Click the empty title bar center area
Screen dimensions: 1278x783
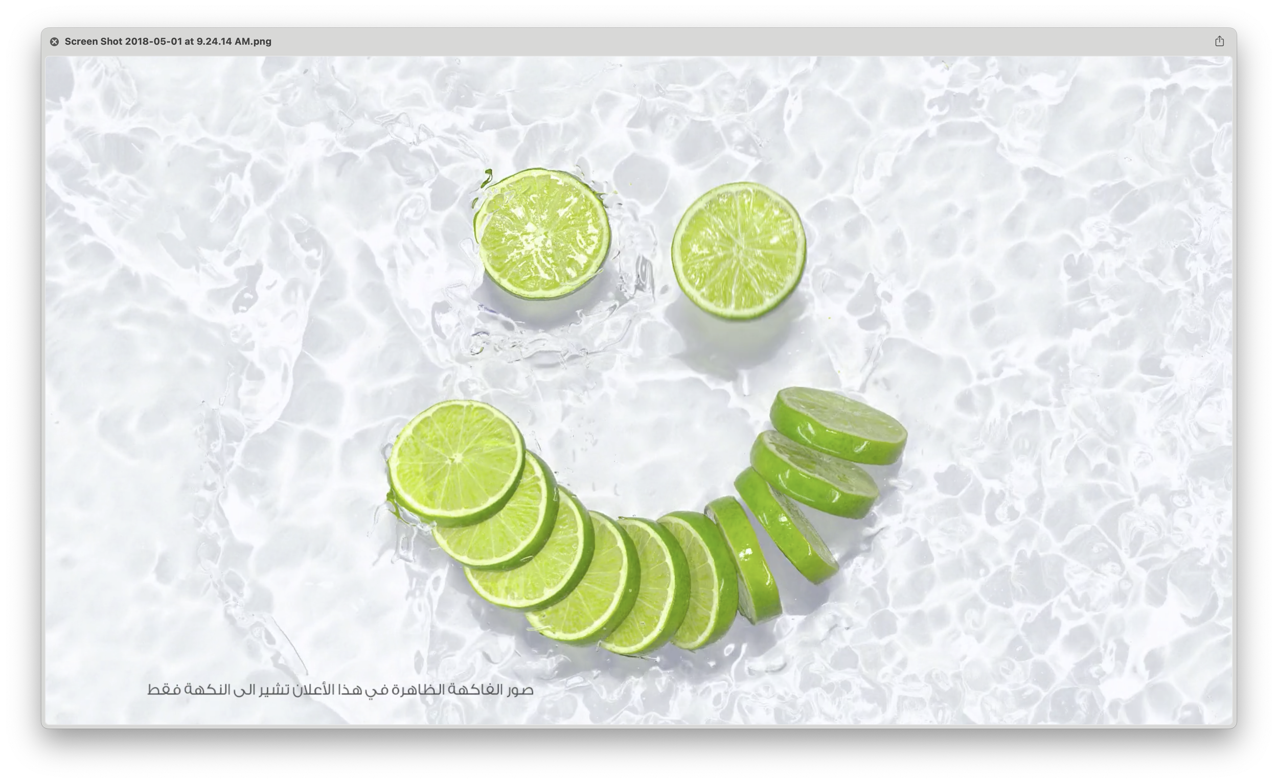[639, 41]
